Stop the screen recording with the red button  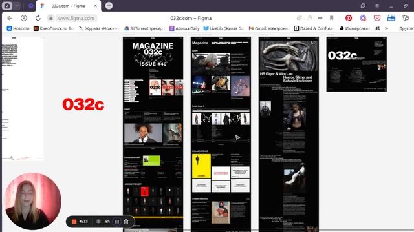click(x=74, y=222)
